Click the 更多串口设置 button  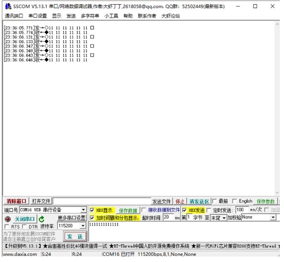71,218
